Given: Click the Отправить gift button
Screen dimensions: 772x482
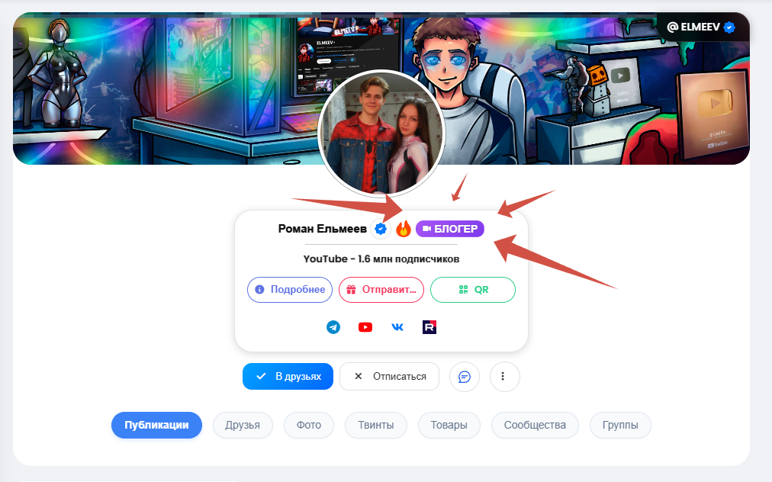Looking at the screenshot, I should 381,290.
